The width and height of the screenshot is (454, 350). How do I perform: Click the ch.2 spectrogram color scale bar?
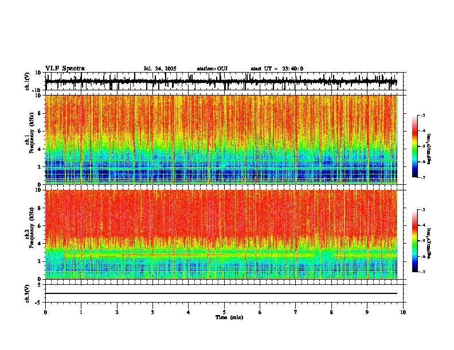tap(414, 241)
